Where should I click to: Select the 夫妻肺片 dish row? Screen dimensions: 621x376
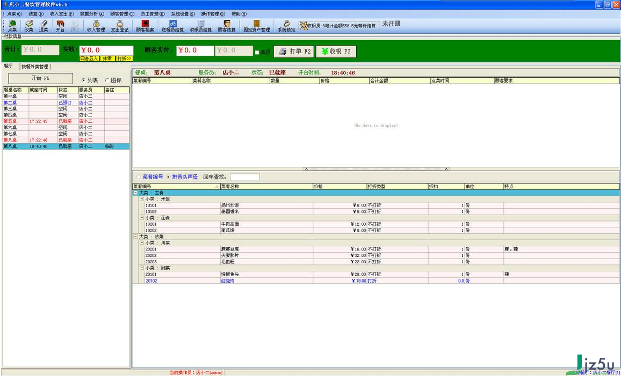coord(382,255)
